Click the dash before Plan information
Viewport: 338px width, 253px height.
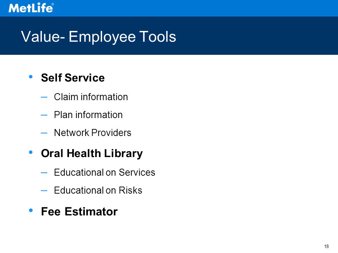click(44, 115)
